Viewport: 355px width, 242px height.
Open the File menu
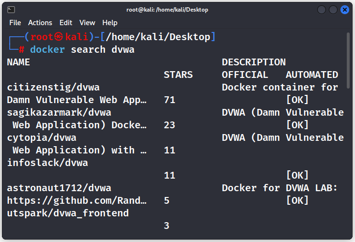[15, 23]
